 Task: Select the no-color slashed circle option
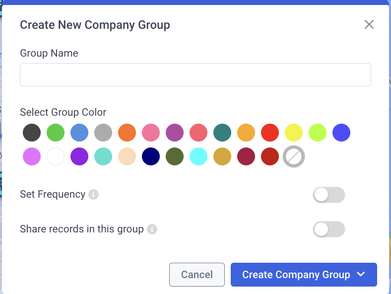click(294, 156)
